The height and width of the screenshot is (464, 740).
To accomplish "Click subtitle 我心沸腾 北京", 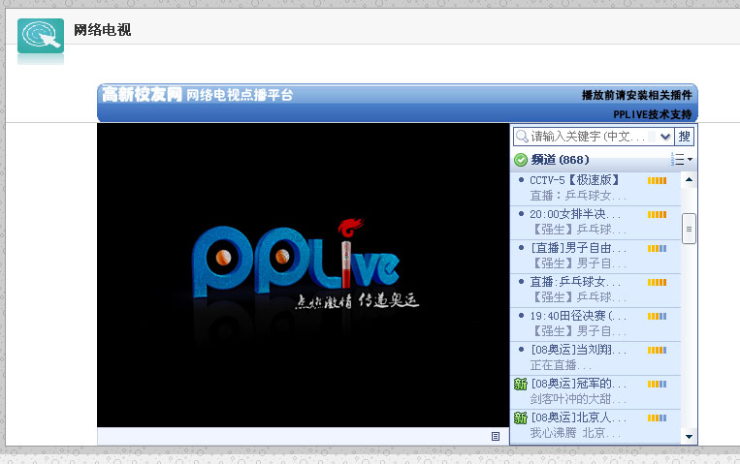I will (575, 433).
